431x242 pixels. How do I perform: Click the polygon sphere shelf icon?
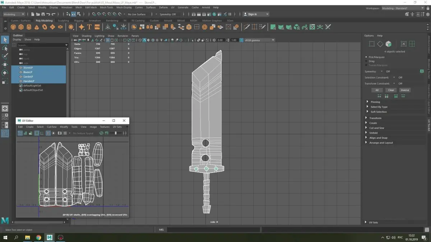point(13,27)
